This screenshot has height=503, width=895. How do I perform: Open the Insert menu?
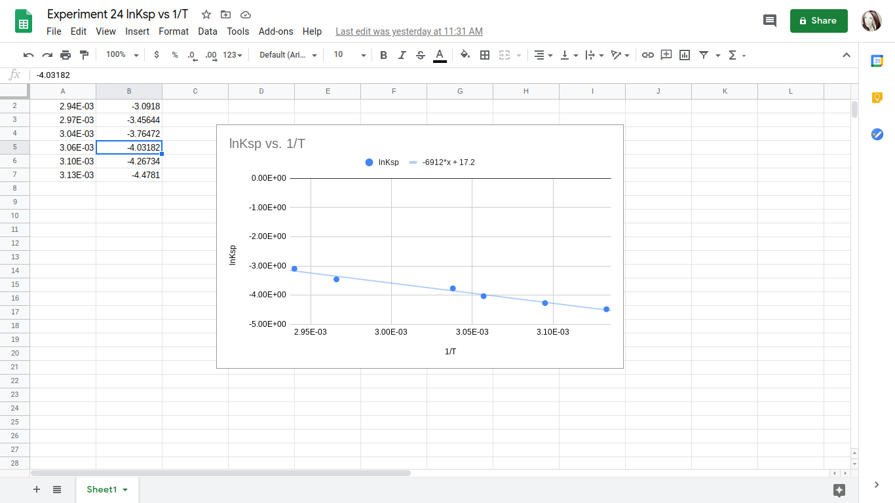pyautogui.click(x=137, y=31)
